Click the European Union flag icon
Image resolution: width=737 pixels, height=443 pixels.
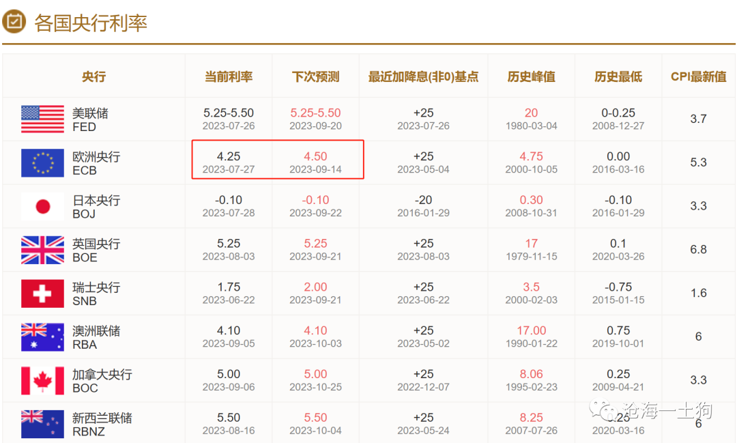42,162
